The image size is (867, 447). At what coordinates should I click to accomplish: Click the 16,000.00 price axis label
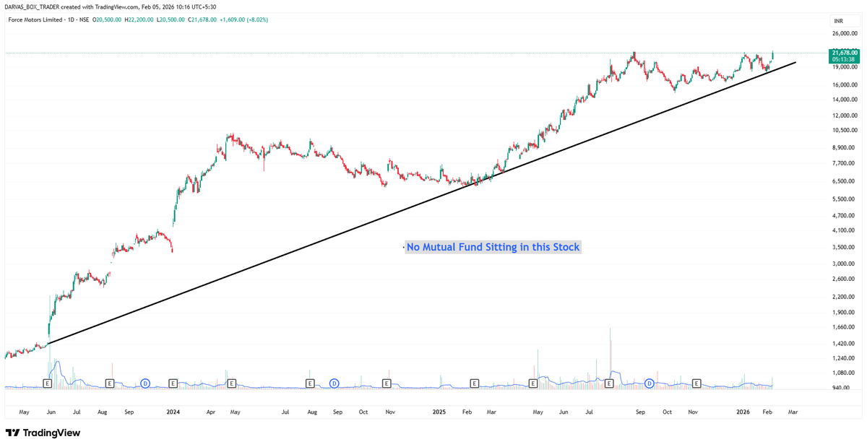(x=845, y=84)
